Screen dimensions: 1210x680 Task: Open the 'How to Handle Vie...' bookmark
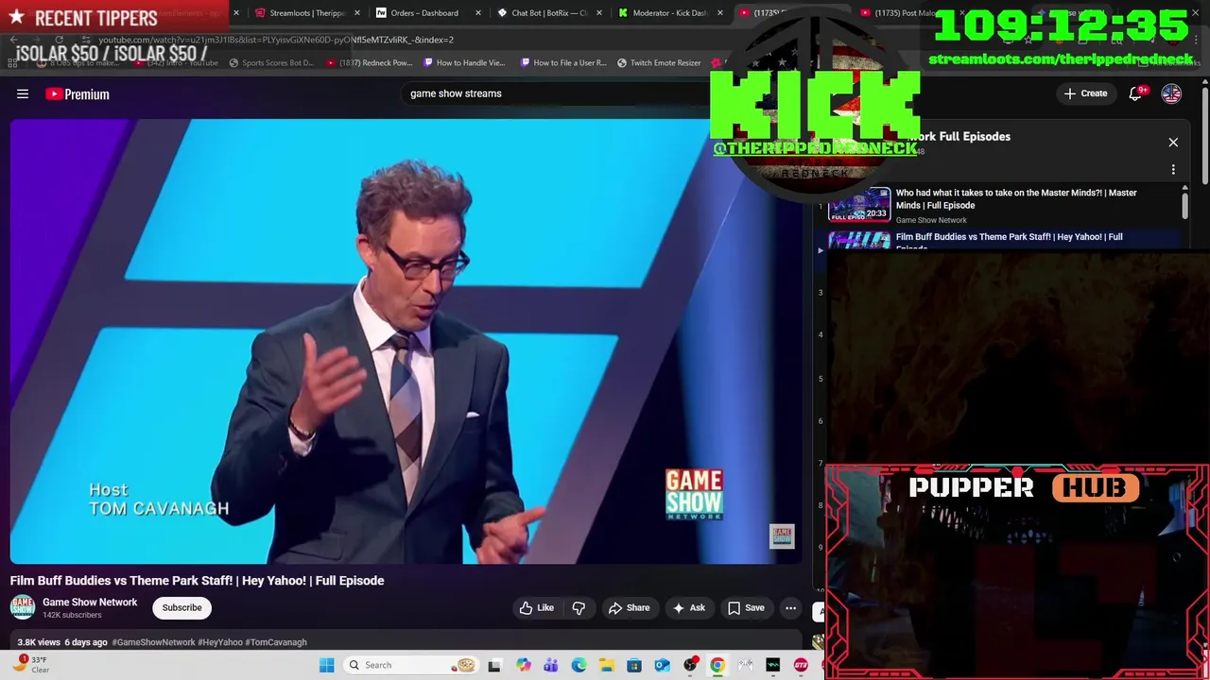[464, 63]
